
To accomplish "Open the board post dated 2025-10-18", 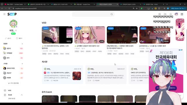I will (62, 75).
